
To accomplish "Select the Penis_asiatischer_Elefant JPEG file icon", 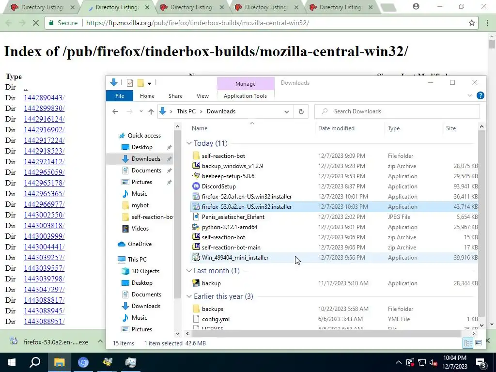I will pos(196,217).
